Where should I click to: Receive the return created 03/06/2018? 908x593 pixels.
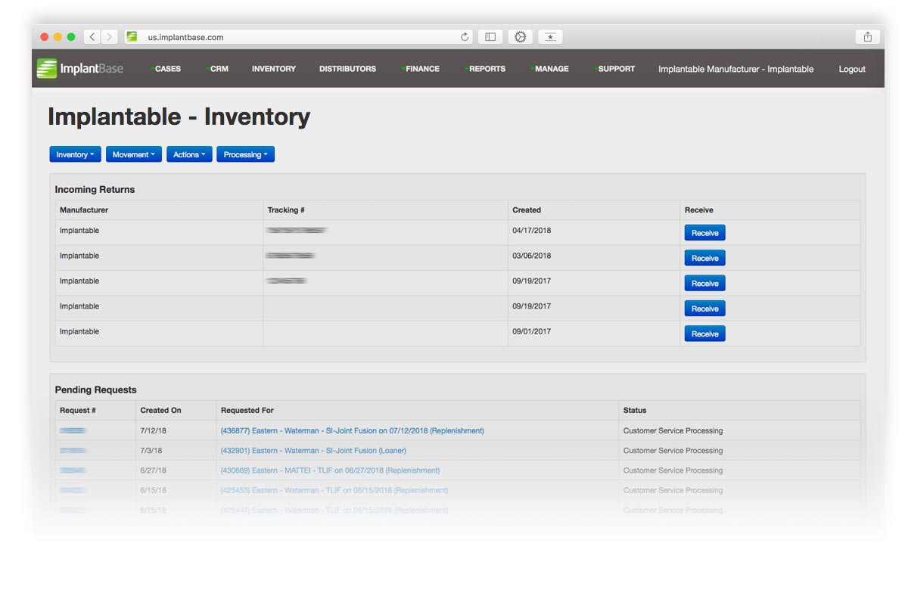coord(704,258)
